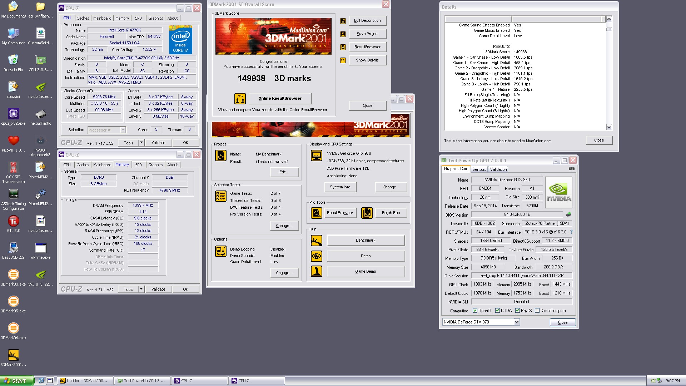Select the HWBOT Aquamark3 desktop icon

(x=40, y=146)
